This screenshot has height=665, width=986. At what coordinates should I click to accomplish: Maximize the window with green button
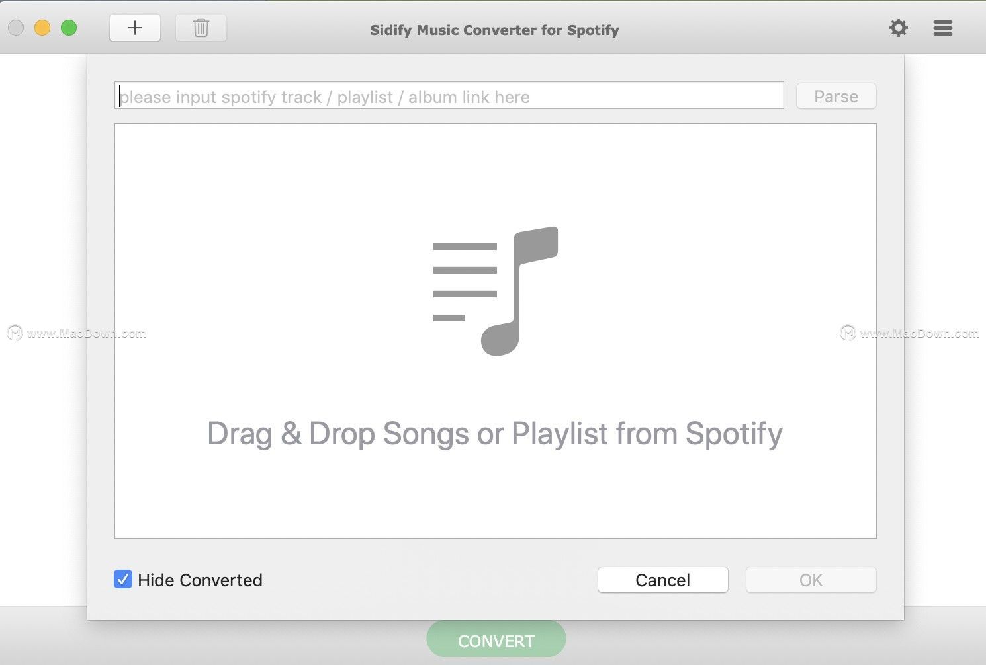pyautogui.click(x=69, y=28)
